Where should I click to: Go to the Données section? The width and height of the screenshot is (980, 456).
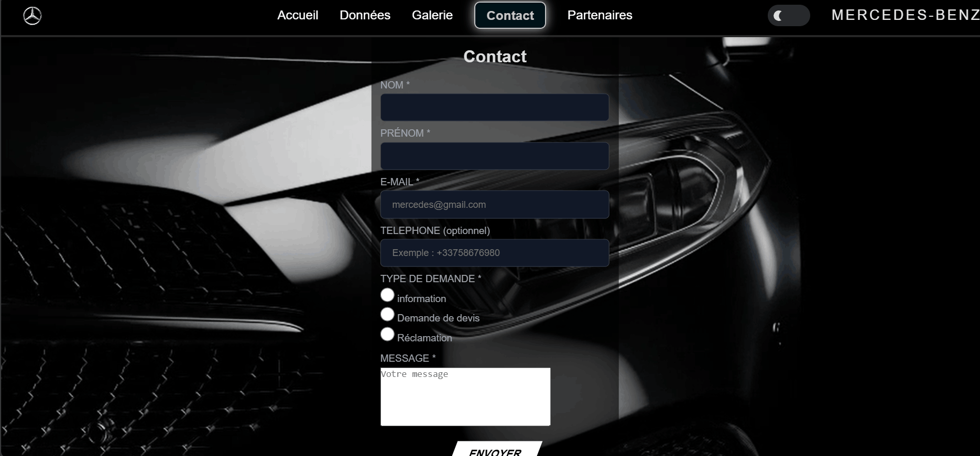point(365,15)
